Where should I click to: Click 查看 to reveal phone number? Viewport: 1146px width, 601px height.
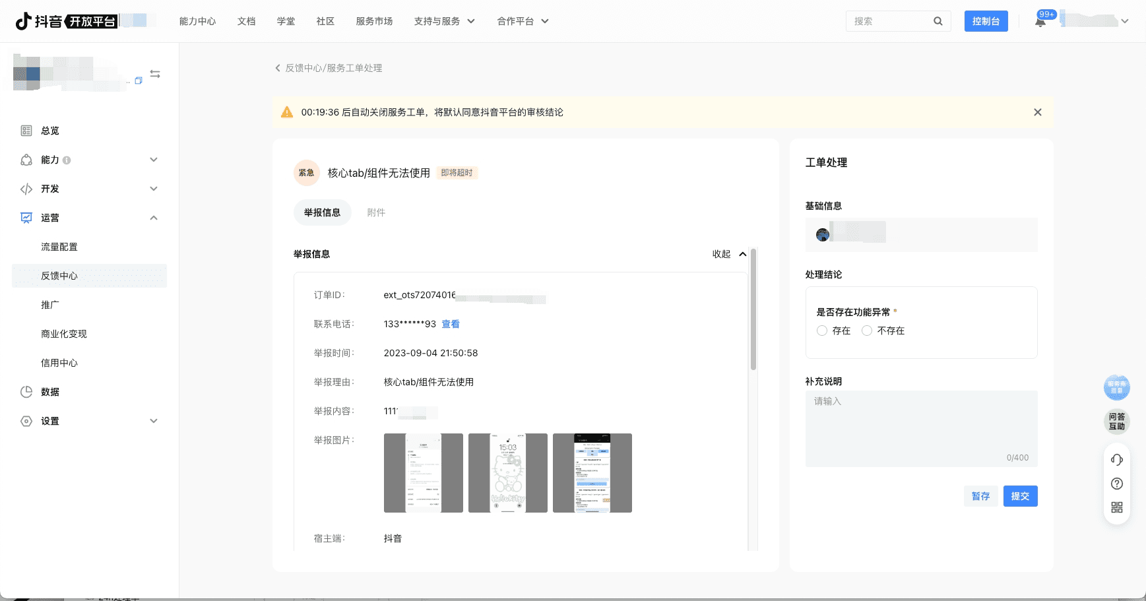(x=451, y=324)
